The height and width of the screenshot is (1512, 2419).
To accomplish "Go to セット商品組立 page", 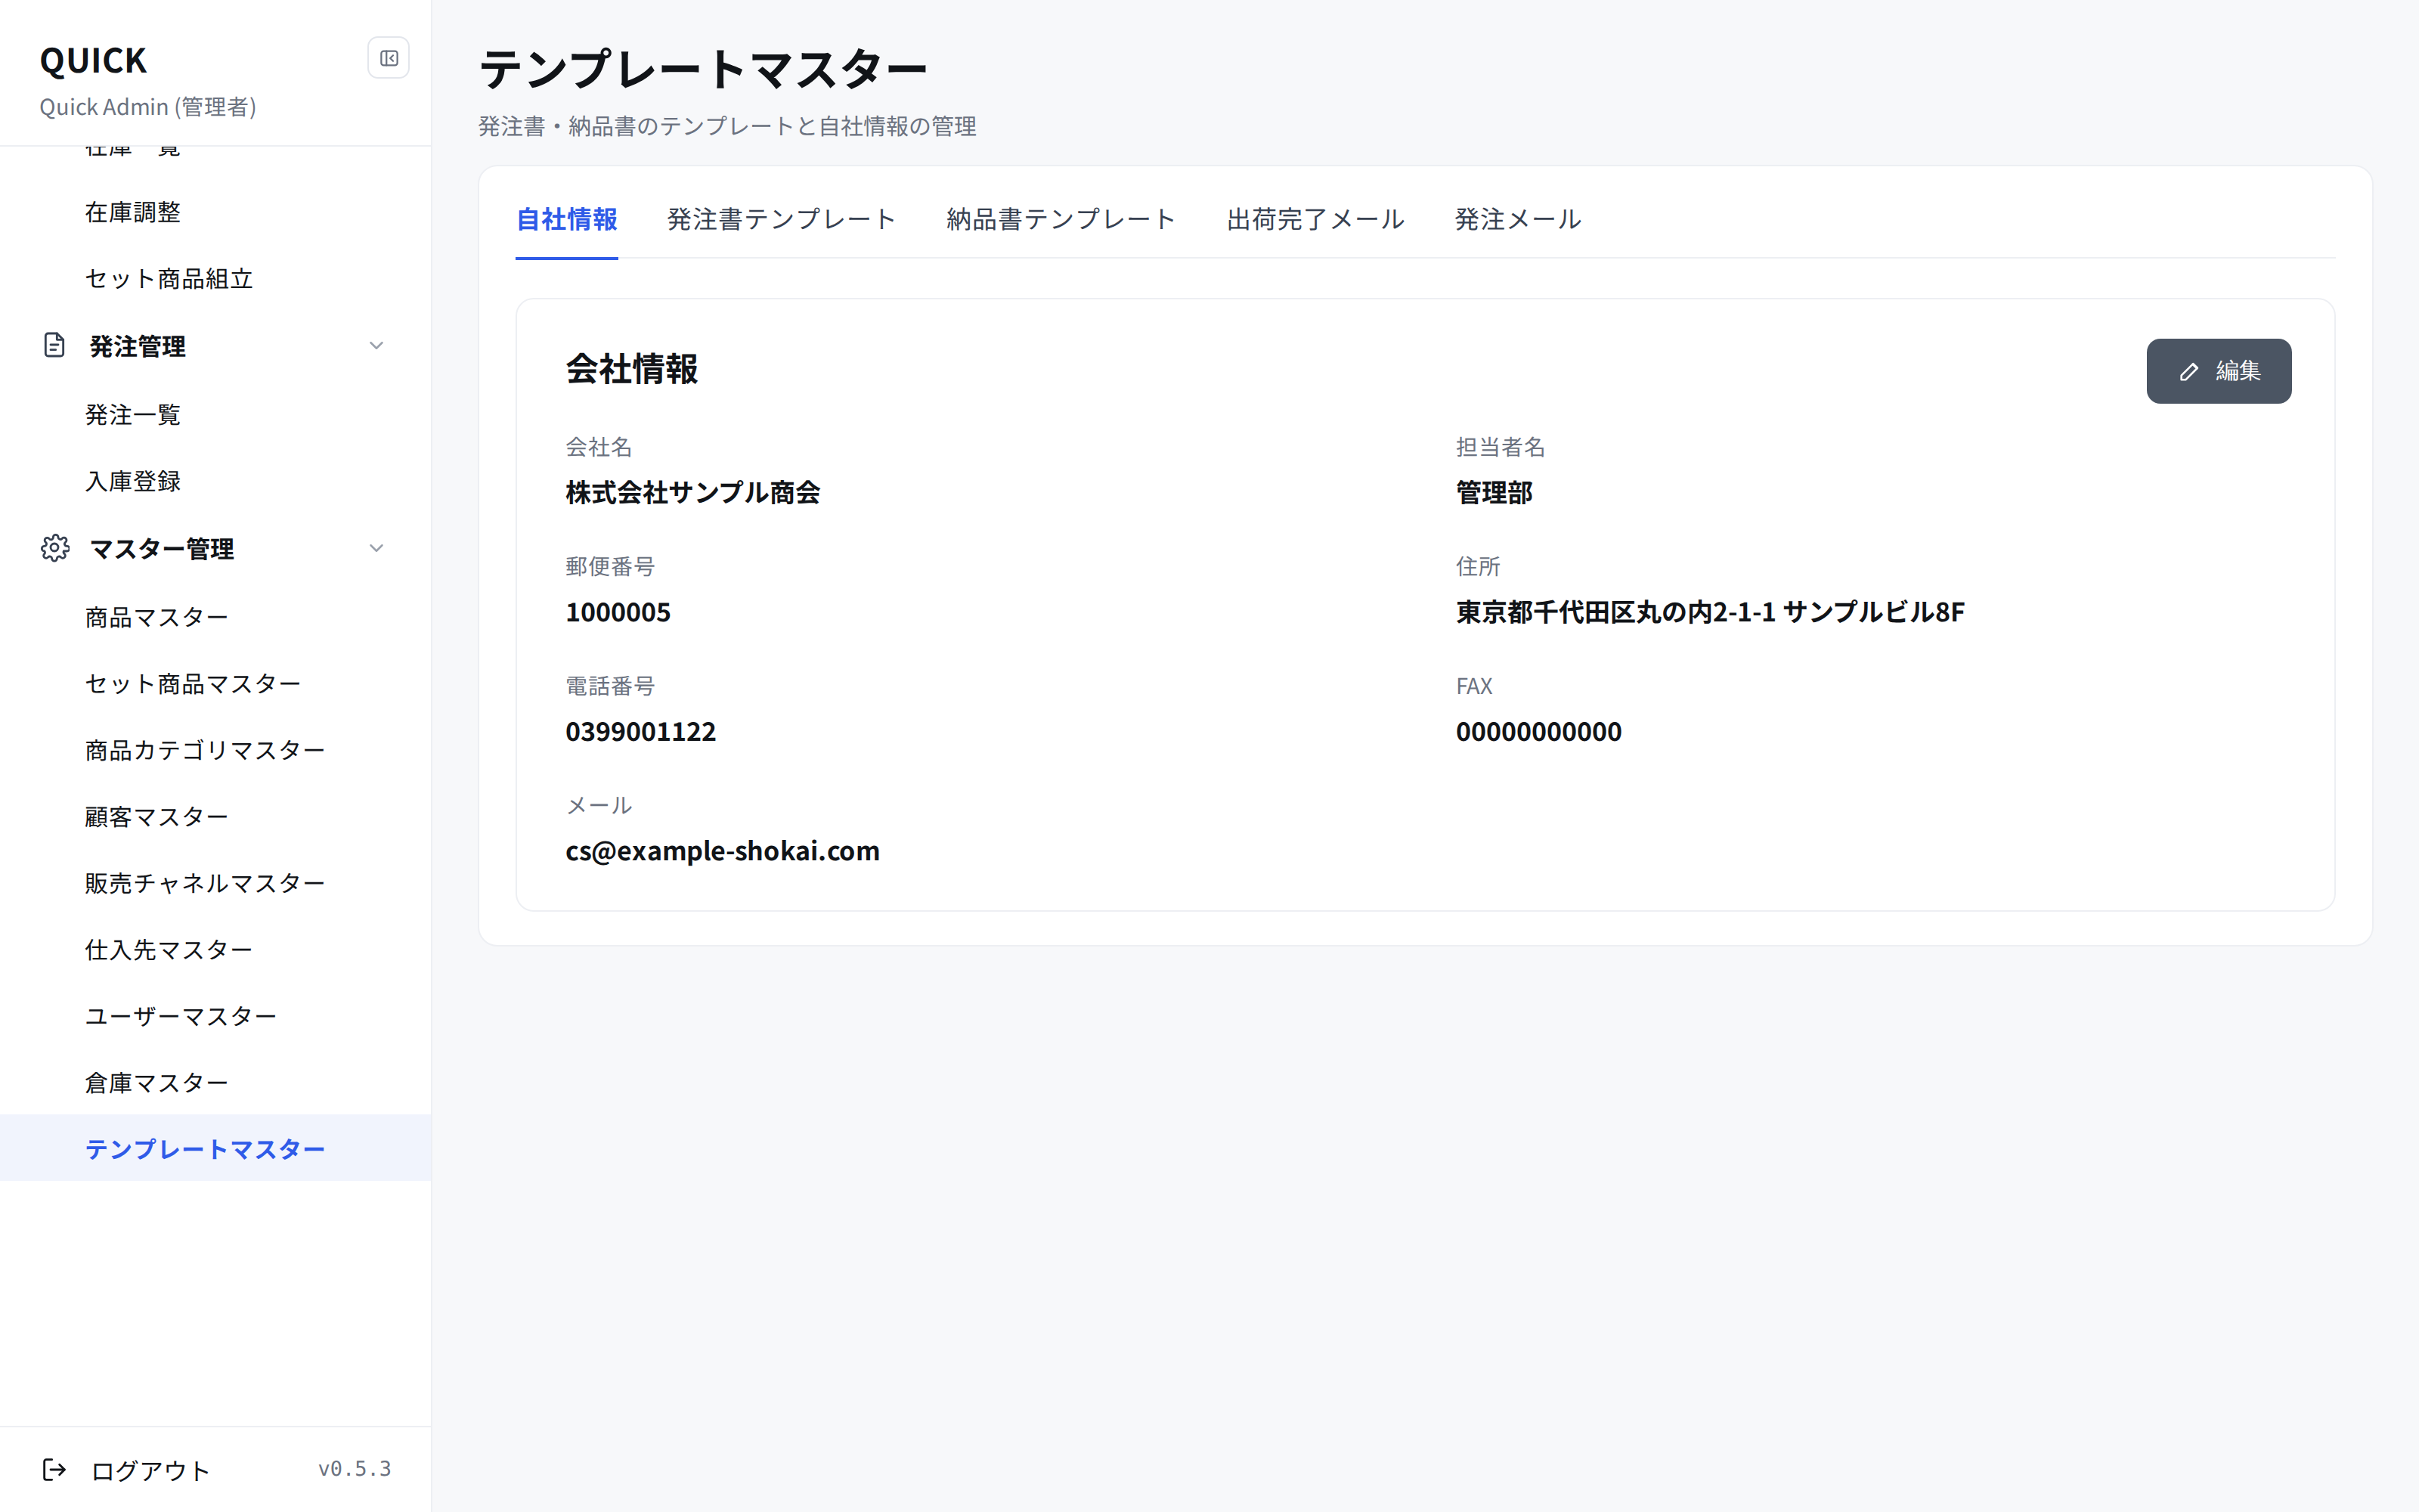I will [x=216, y=279].
